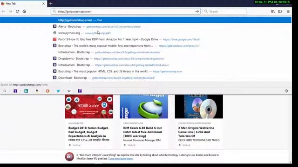Select the Dropdowns - Bootstrap suggestion
298x167 pixels.
pyautogui.click(x=146, y=58)
